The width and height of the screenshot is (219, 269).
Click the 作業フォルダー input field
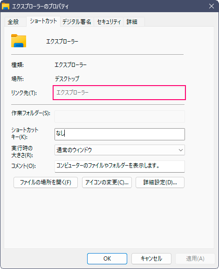(120, 116)
